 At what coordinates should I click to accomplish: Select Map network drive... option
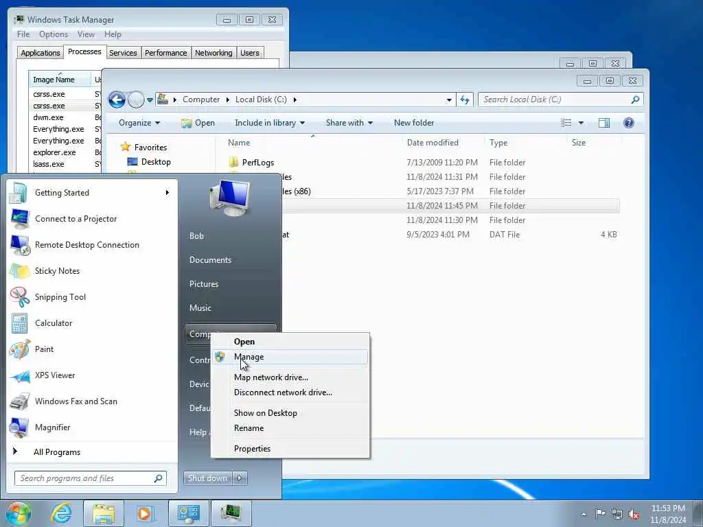tap(290, 377)
